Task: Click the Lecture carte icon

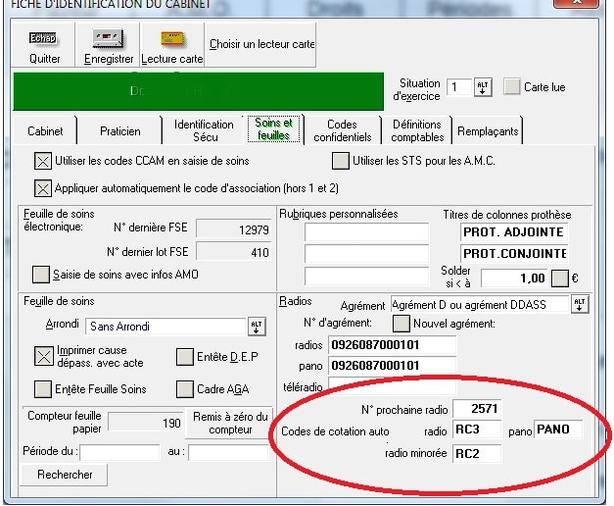Action: pos(171,38)
